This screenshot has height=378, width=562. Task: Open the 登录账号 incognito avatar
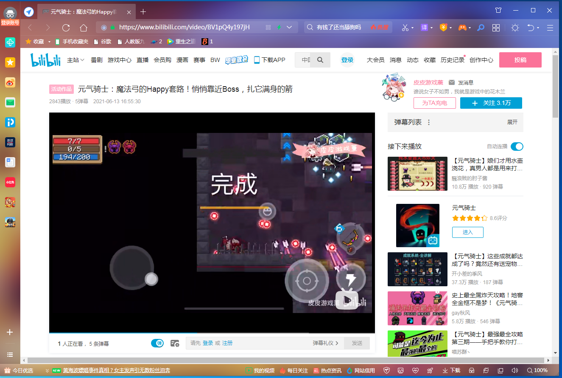(10, 16)
